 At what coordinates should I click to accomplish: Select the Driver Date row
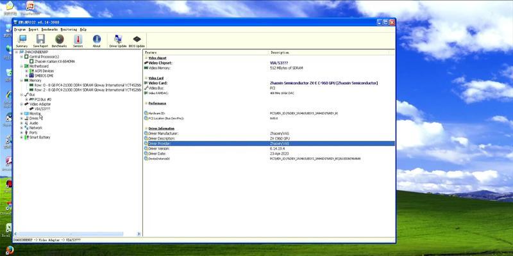pos(269,154)
